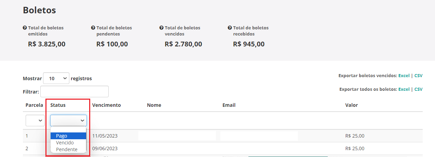Export all boletos as CSV
435x157 pixels.
coord(419,89)
